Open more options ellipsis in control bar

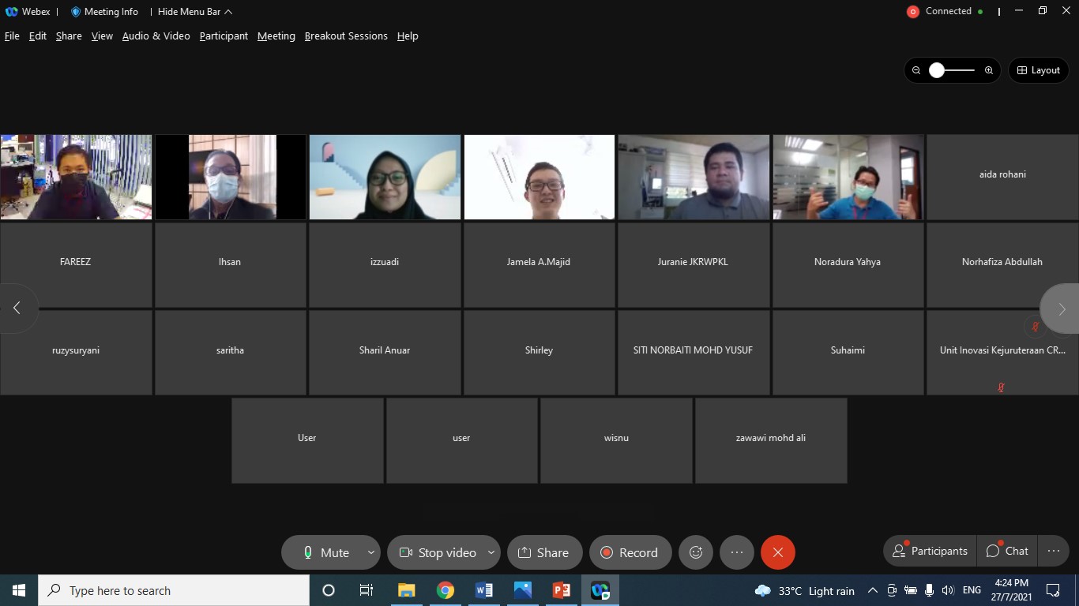(737, 552)
